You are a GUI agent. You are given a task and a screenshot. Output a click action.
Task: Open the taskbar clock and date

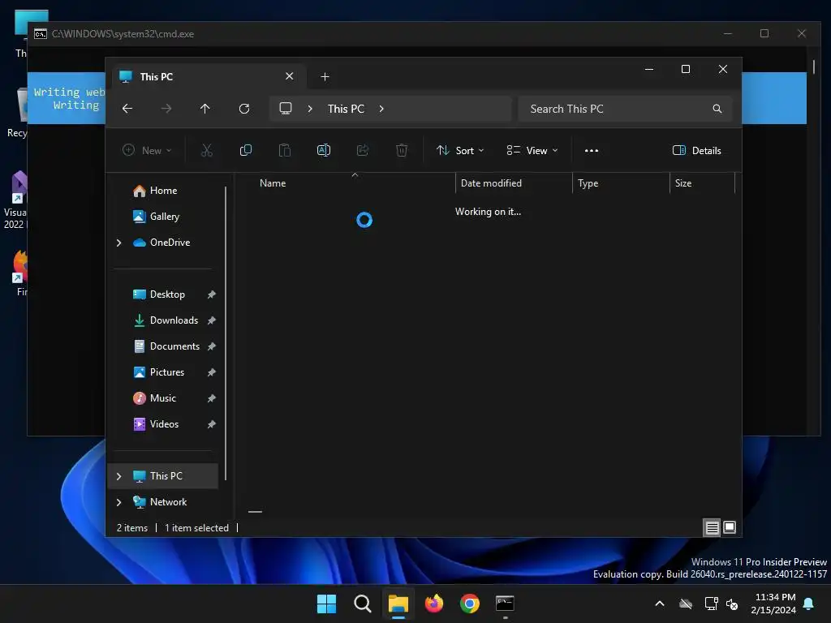tap(773, 604)
